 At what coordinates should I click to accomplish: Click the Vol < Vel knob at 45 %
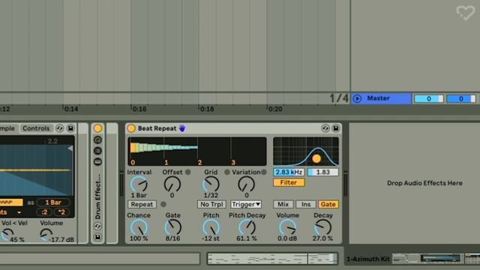tap(7, 235)
